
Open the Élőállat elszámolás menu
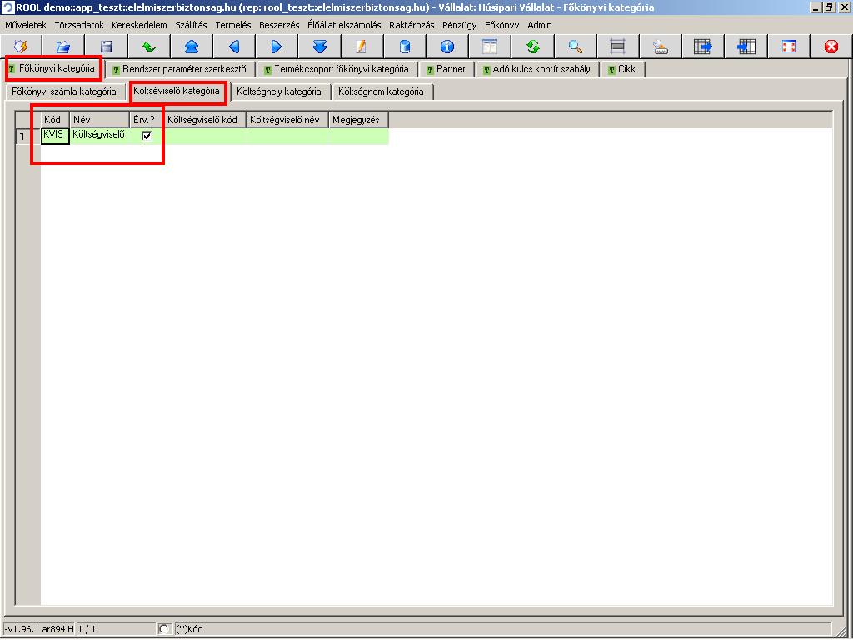pyautogui.click(x=344, y=25)
